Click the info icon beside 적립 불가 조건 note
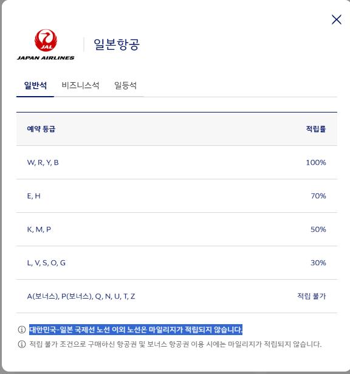The image size is (350, 374). tap(22, 344)
